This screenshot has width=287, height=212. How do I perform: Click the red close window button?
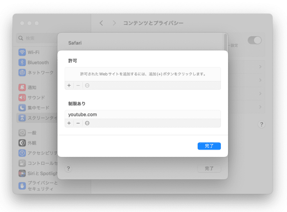22,23
